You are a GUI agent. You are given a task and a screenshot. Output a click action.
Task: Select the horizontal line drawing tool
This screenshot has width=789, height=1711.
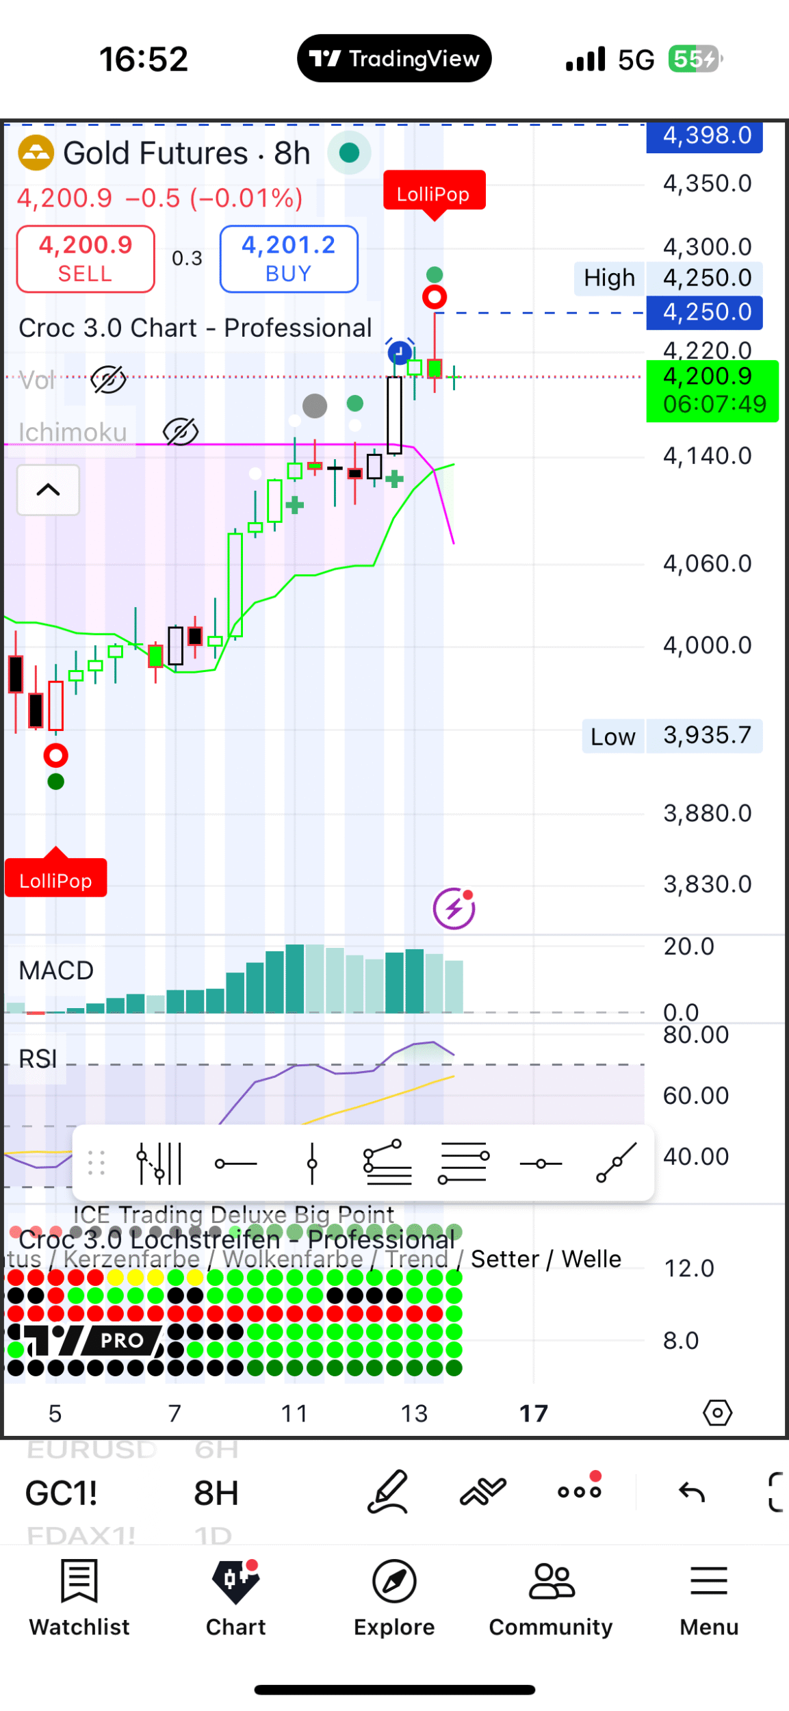[x=235, y=1163]
